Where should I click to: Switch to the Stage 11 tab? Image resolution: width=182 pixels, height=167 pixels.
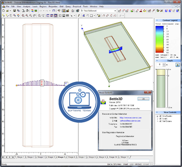point(125,157)
